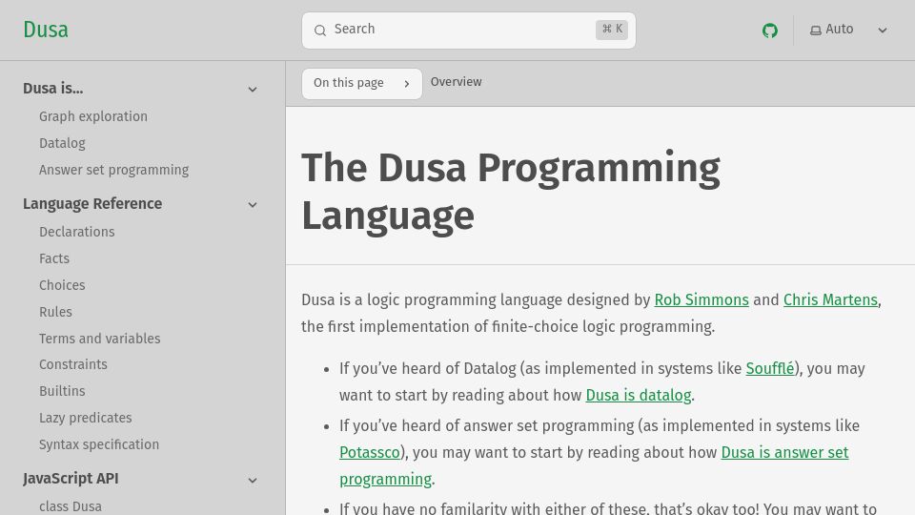Click 'The Dusa Programming Language' heading
Viewport: 915px width, 515px height.
511,192
